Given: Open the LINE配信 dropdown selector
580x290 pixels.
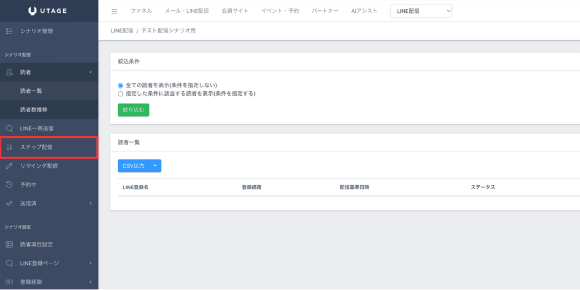Looking at the screenshot, I should tap(421, 11).
